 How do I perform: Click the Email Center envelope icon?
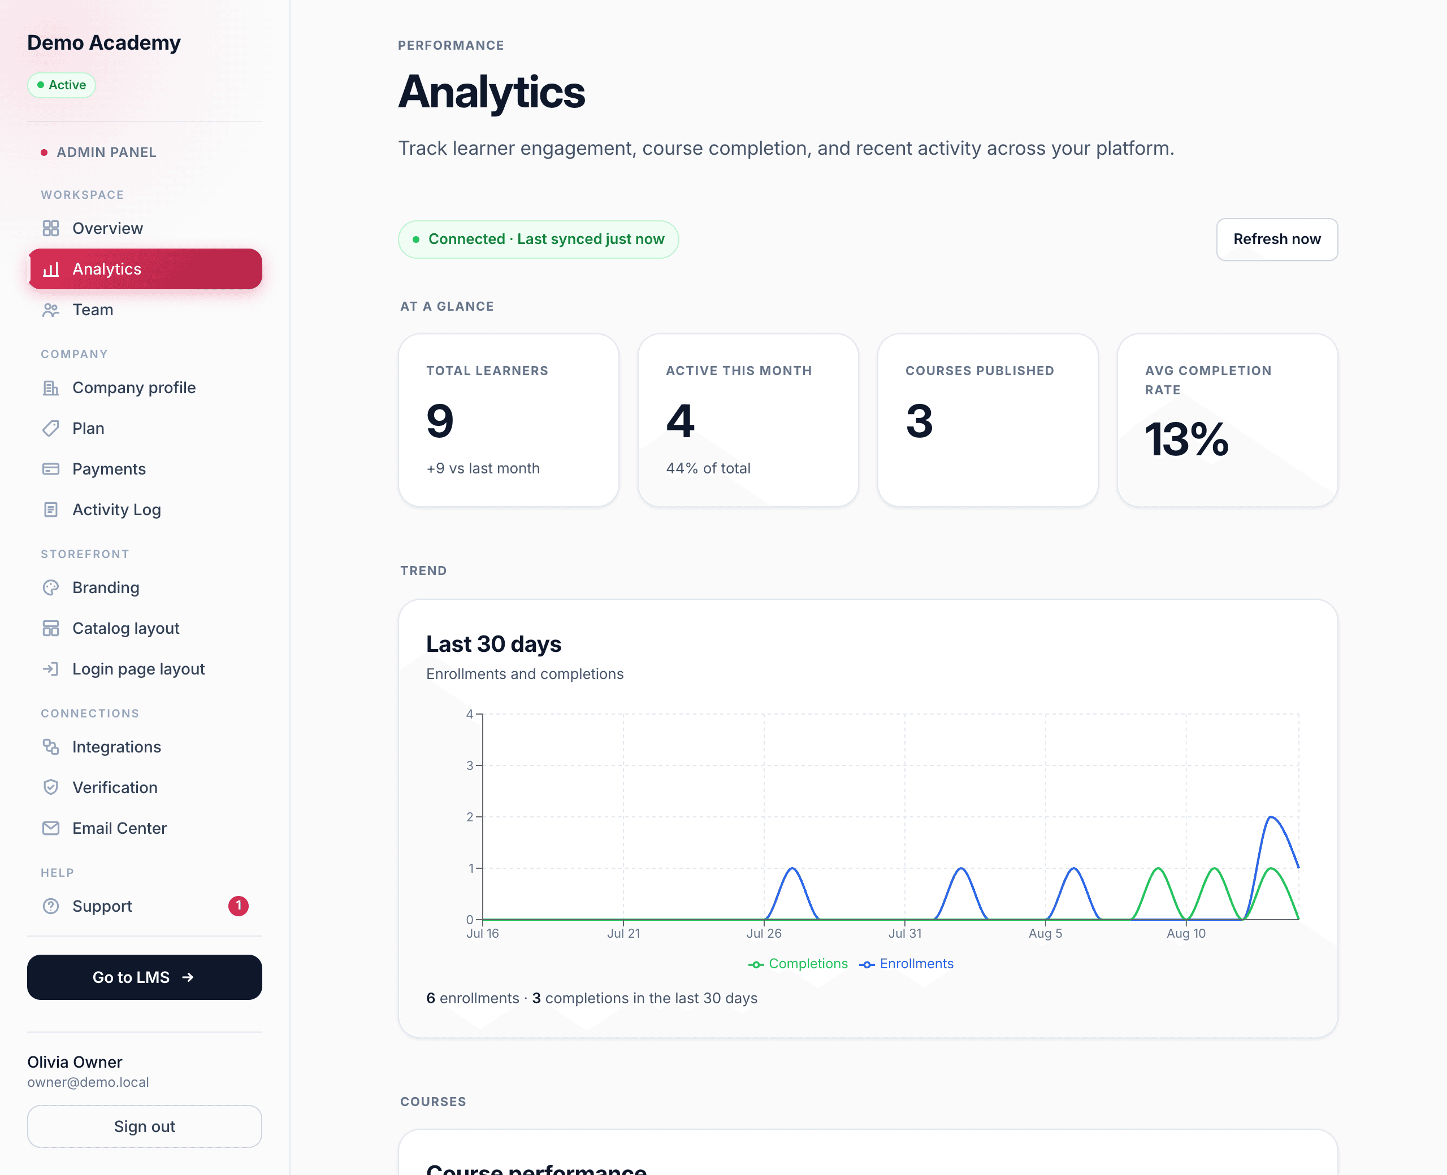pyautogui.click(x=51, y=828)
